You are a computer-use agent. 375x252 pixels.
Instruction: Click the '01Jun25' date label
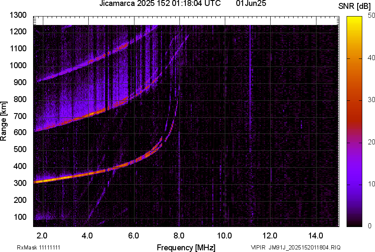(x=251, y=3)
